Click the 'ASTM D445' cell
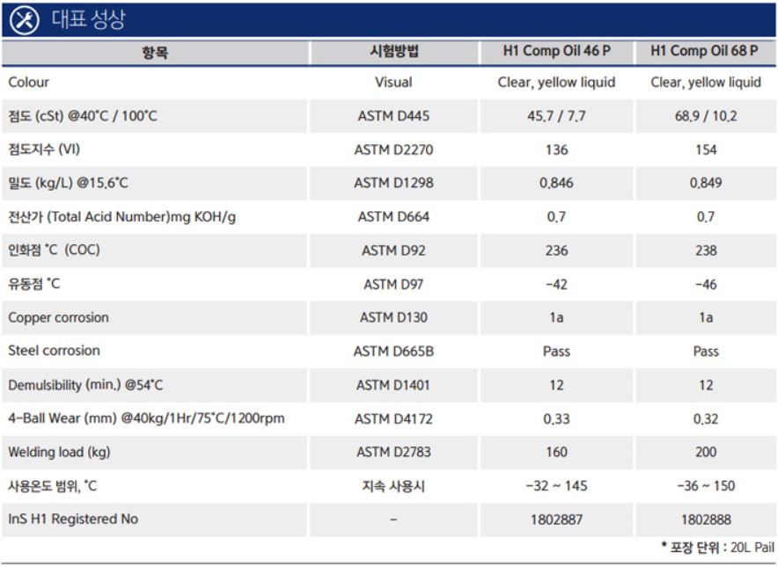This screenshot has height=567, width=778. (393, 116)
